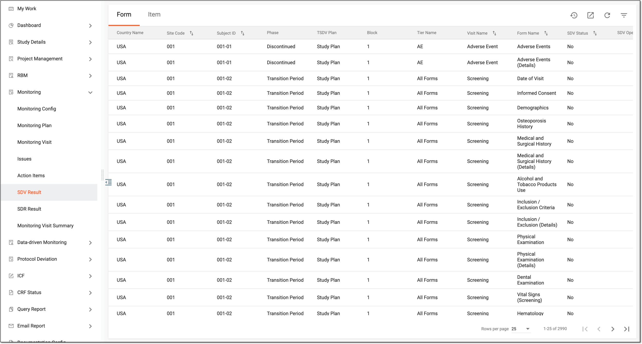Click the TSDV Plan column header
642x344 pixels.
[x=326, y=33]
